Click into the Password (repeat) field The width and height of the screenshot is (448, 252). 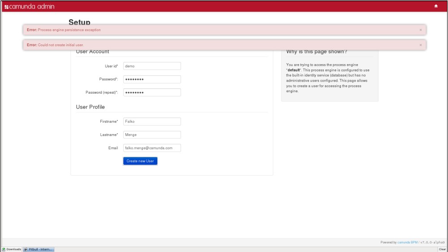click(152, 92)
